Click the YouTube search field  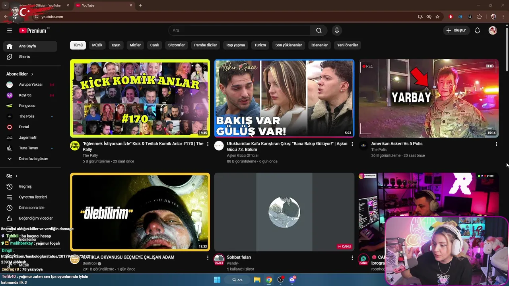[240, 31]
